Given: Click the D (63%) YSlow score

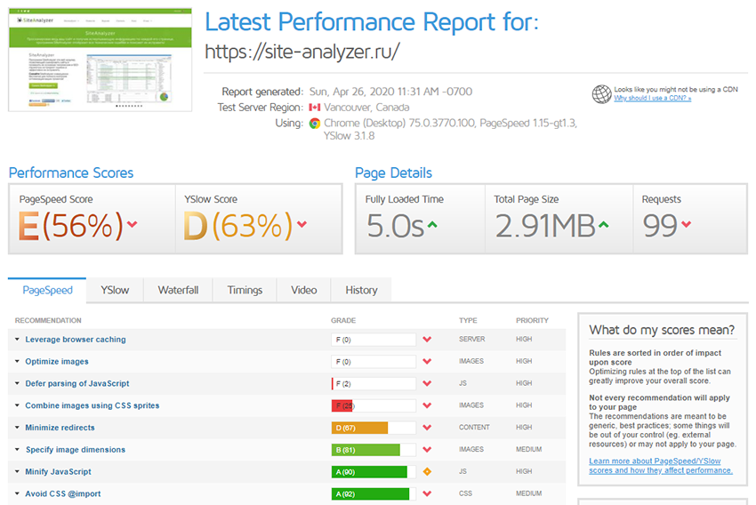Looking at the screenshot, I should (238, 226).
